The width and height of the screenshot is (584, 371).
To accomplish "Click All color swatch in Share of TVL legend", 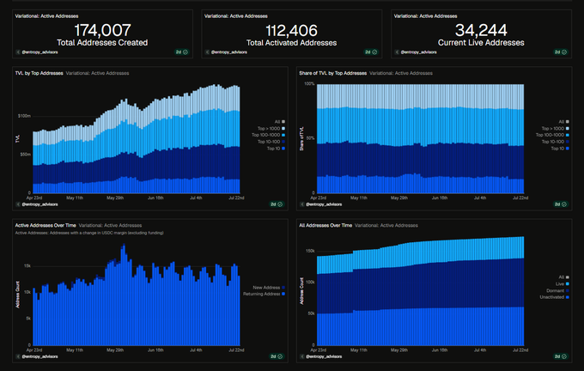I will pos(568,122).
